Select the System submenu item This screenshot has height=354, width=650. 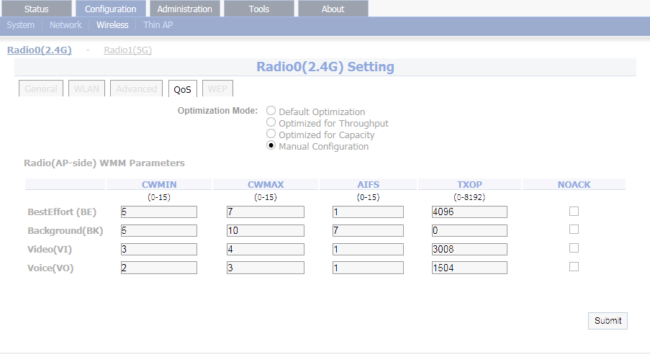click(20, 25)
